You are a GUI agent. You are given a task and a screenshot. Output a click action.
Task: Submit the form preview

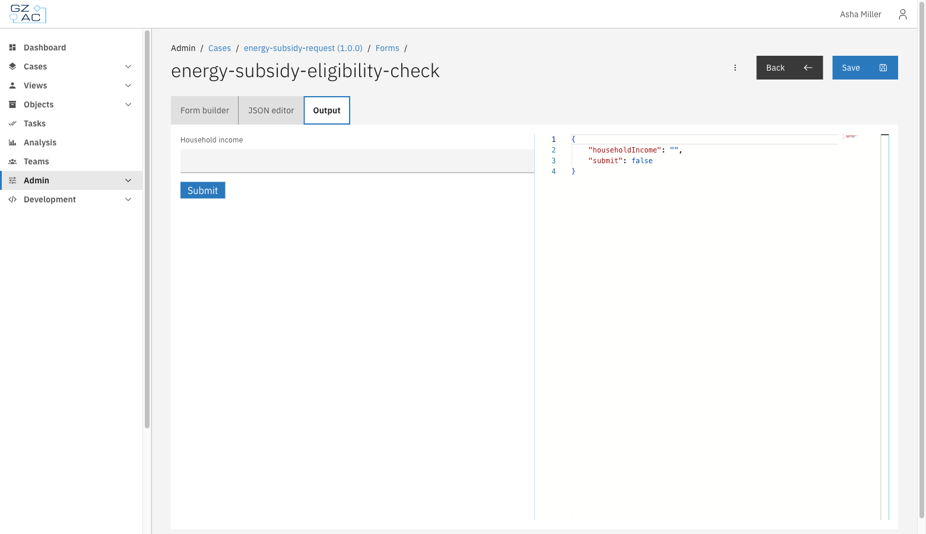coord(203,190)
